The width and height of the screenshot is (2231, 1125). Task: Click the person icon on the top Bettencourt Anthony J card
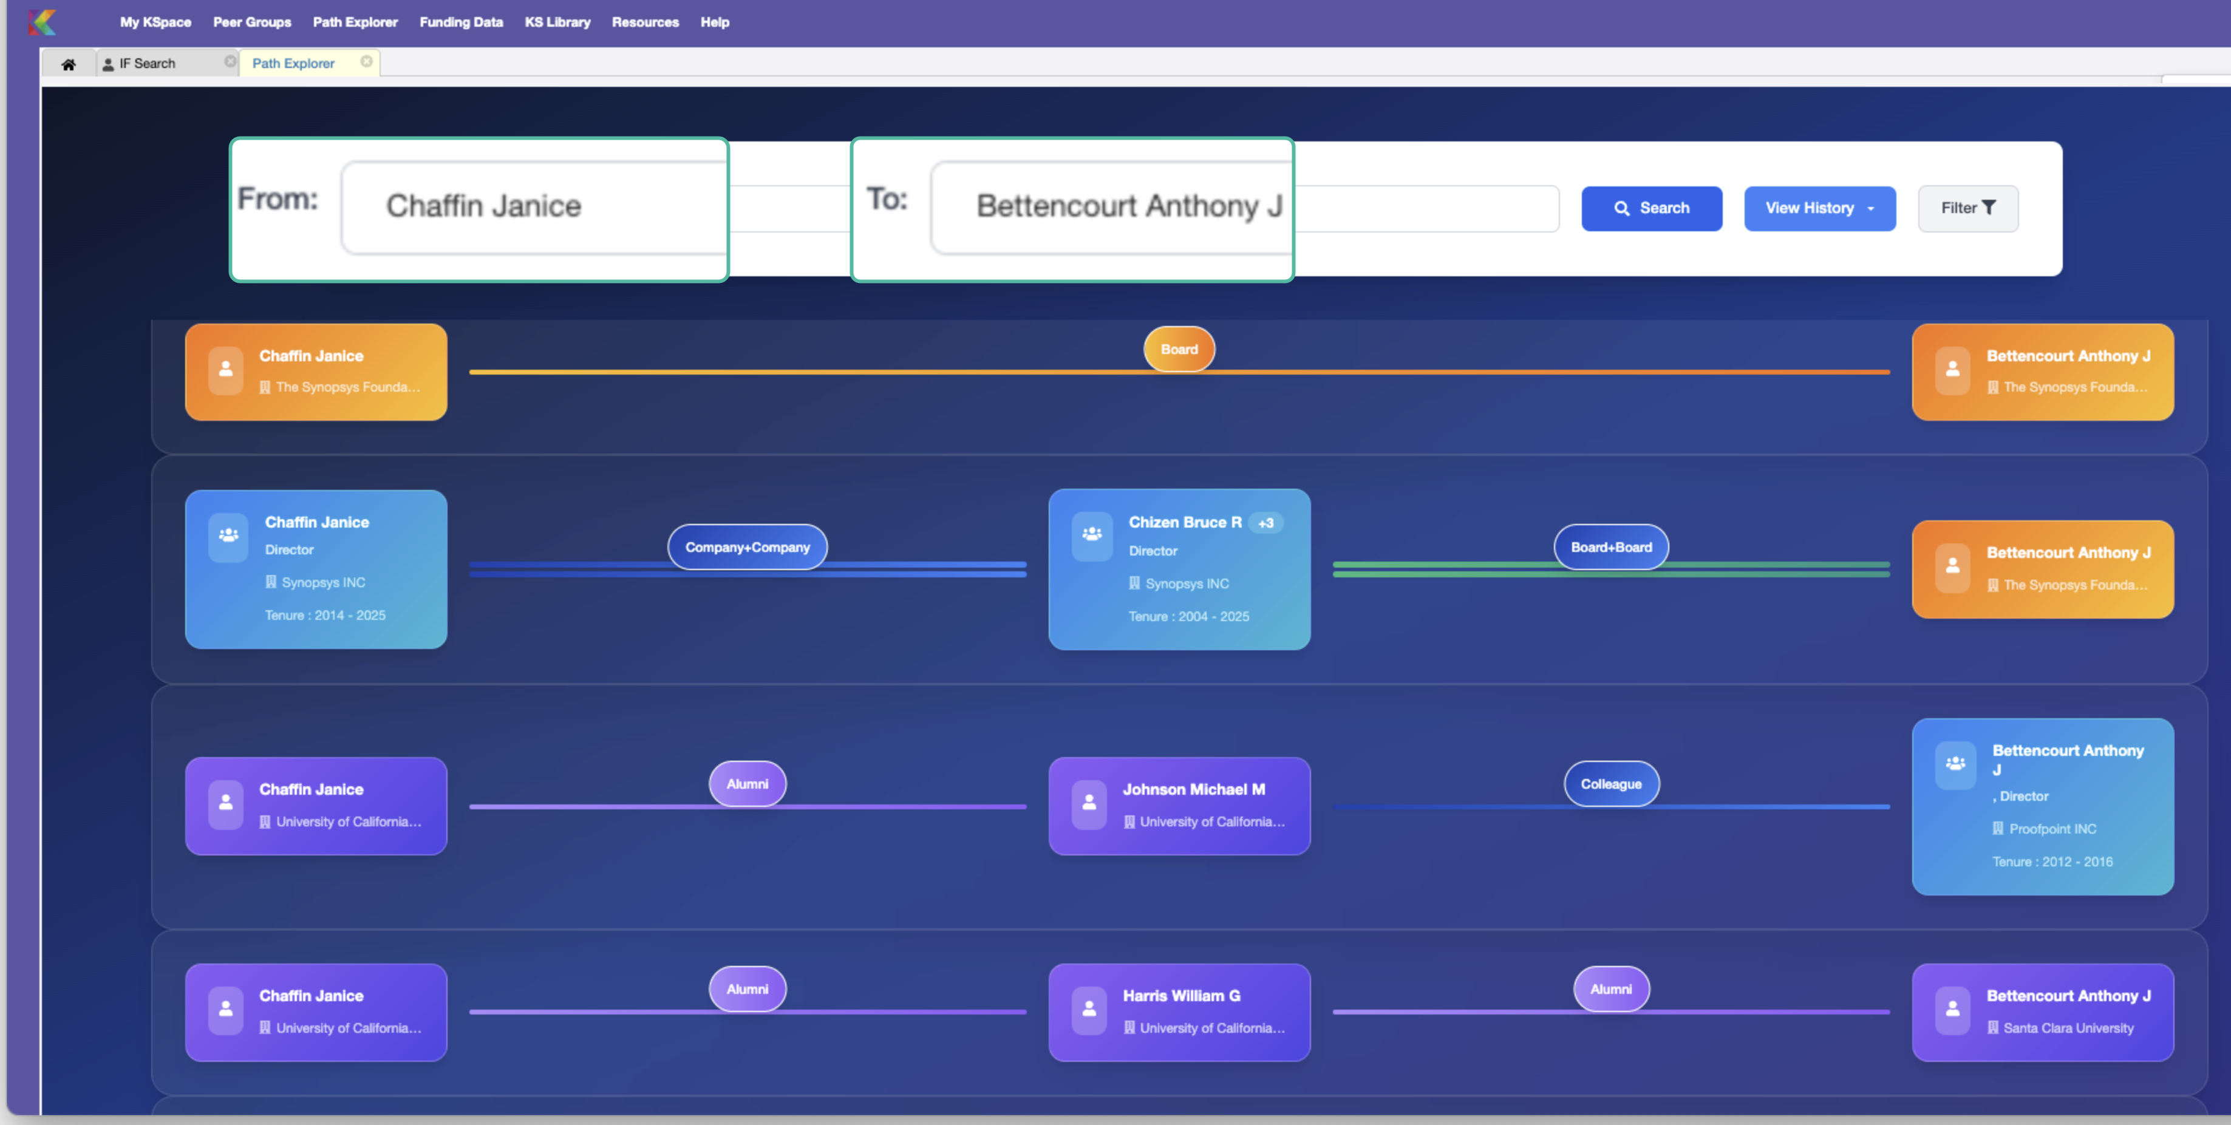(x=1953, y=370)
